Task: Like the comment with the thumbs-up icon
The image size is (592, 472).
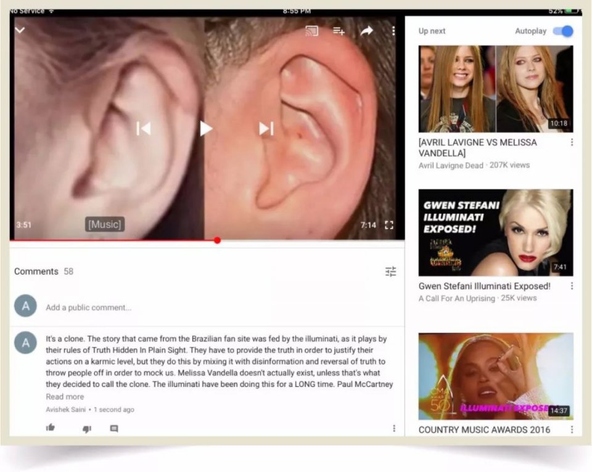Action: point(51,427)
